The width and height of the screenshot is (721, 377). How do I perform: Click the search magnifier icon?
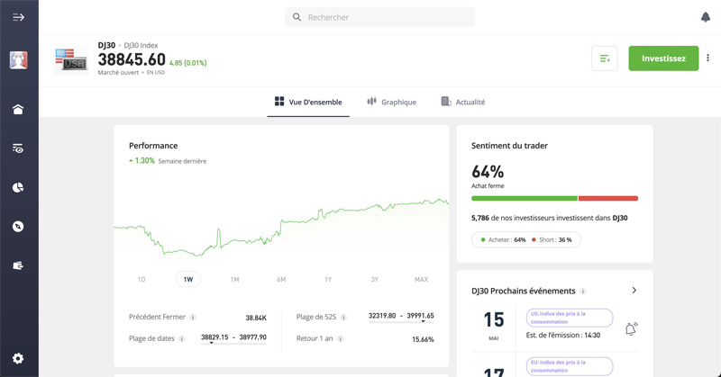click(297, 17)
